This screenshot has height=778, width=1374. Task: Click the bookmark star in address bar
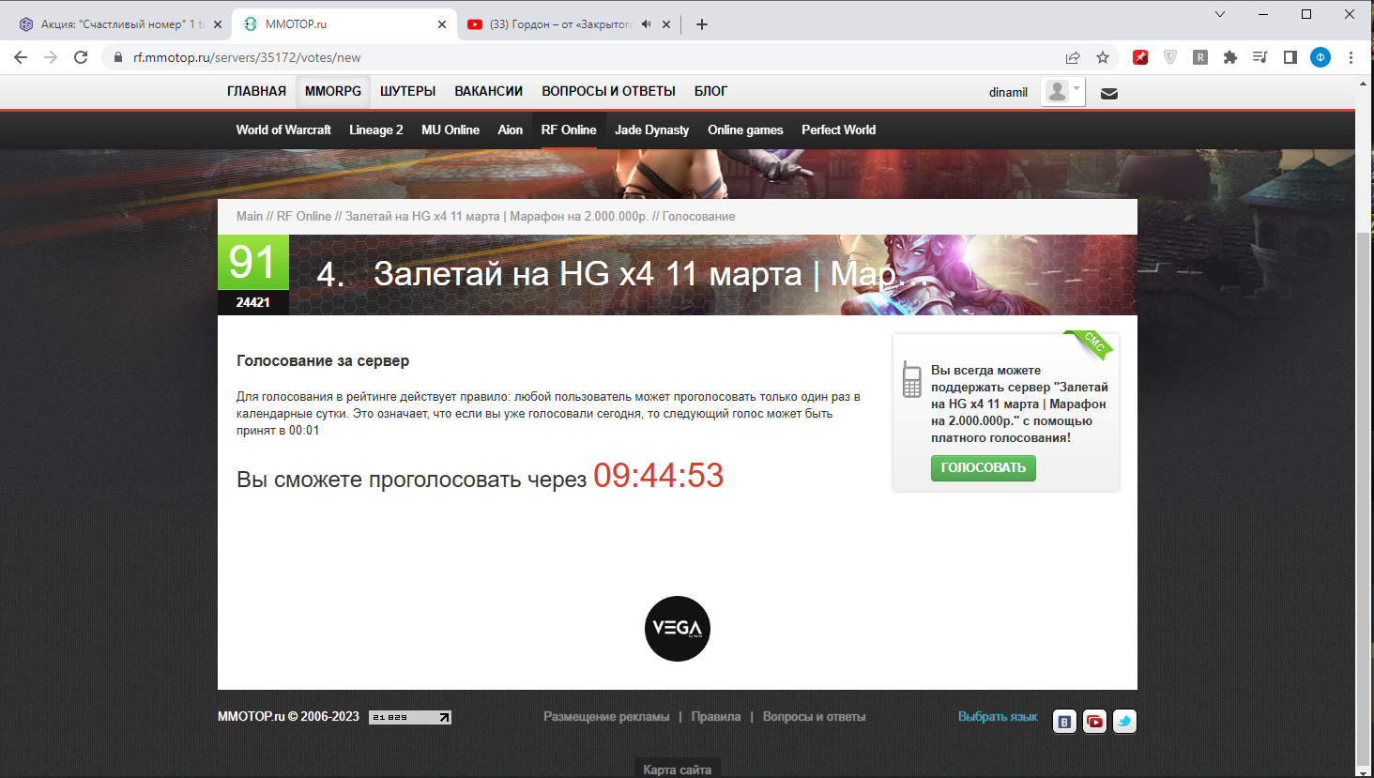(x=1103, y=57)
